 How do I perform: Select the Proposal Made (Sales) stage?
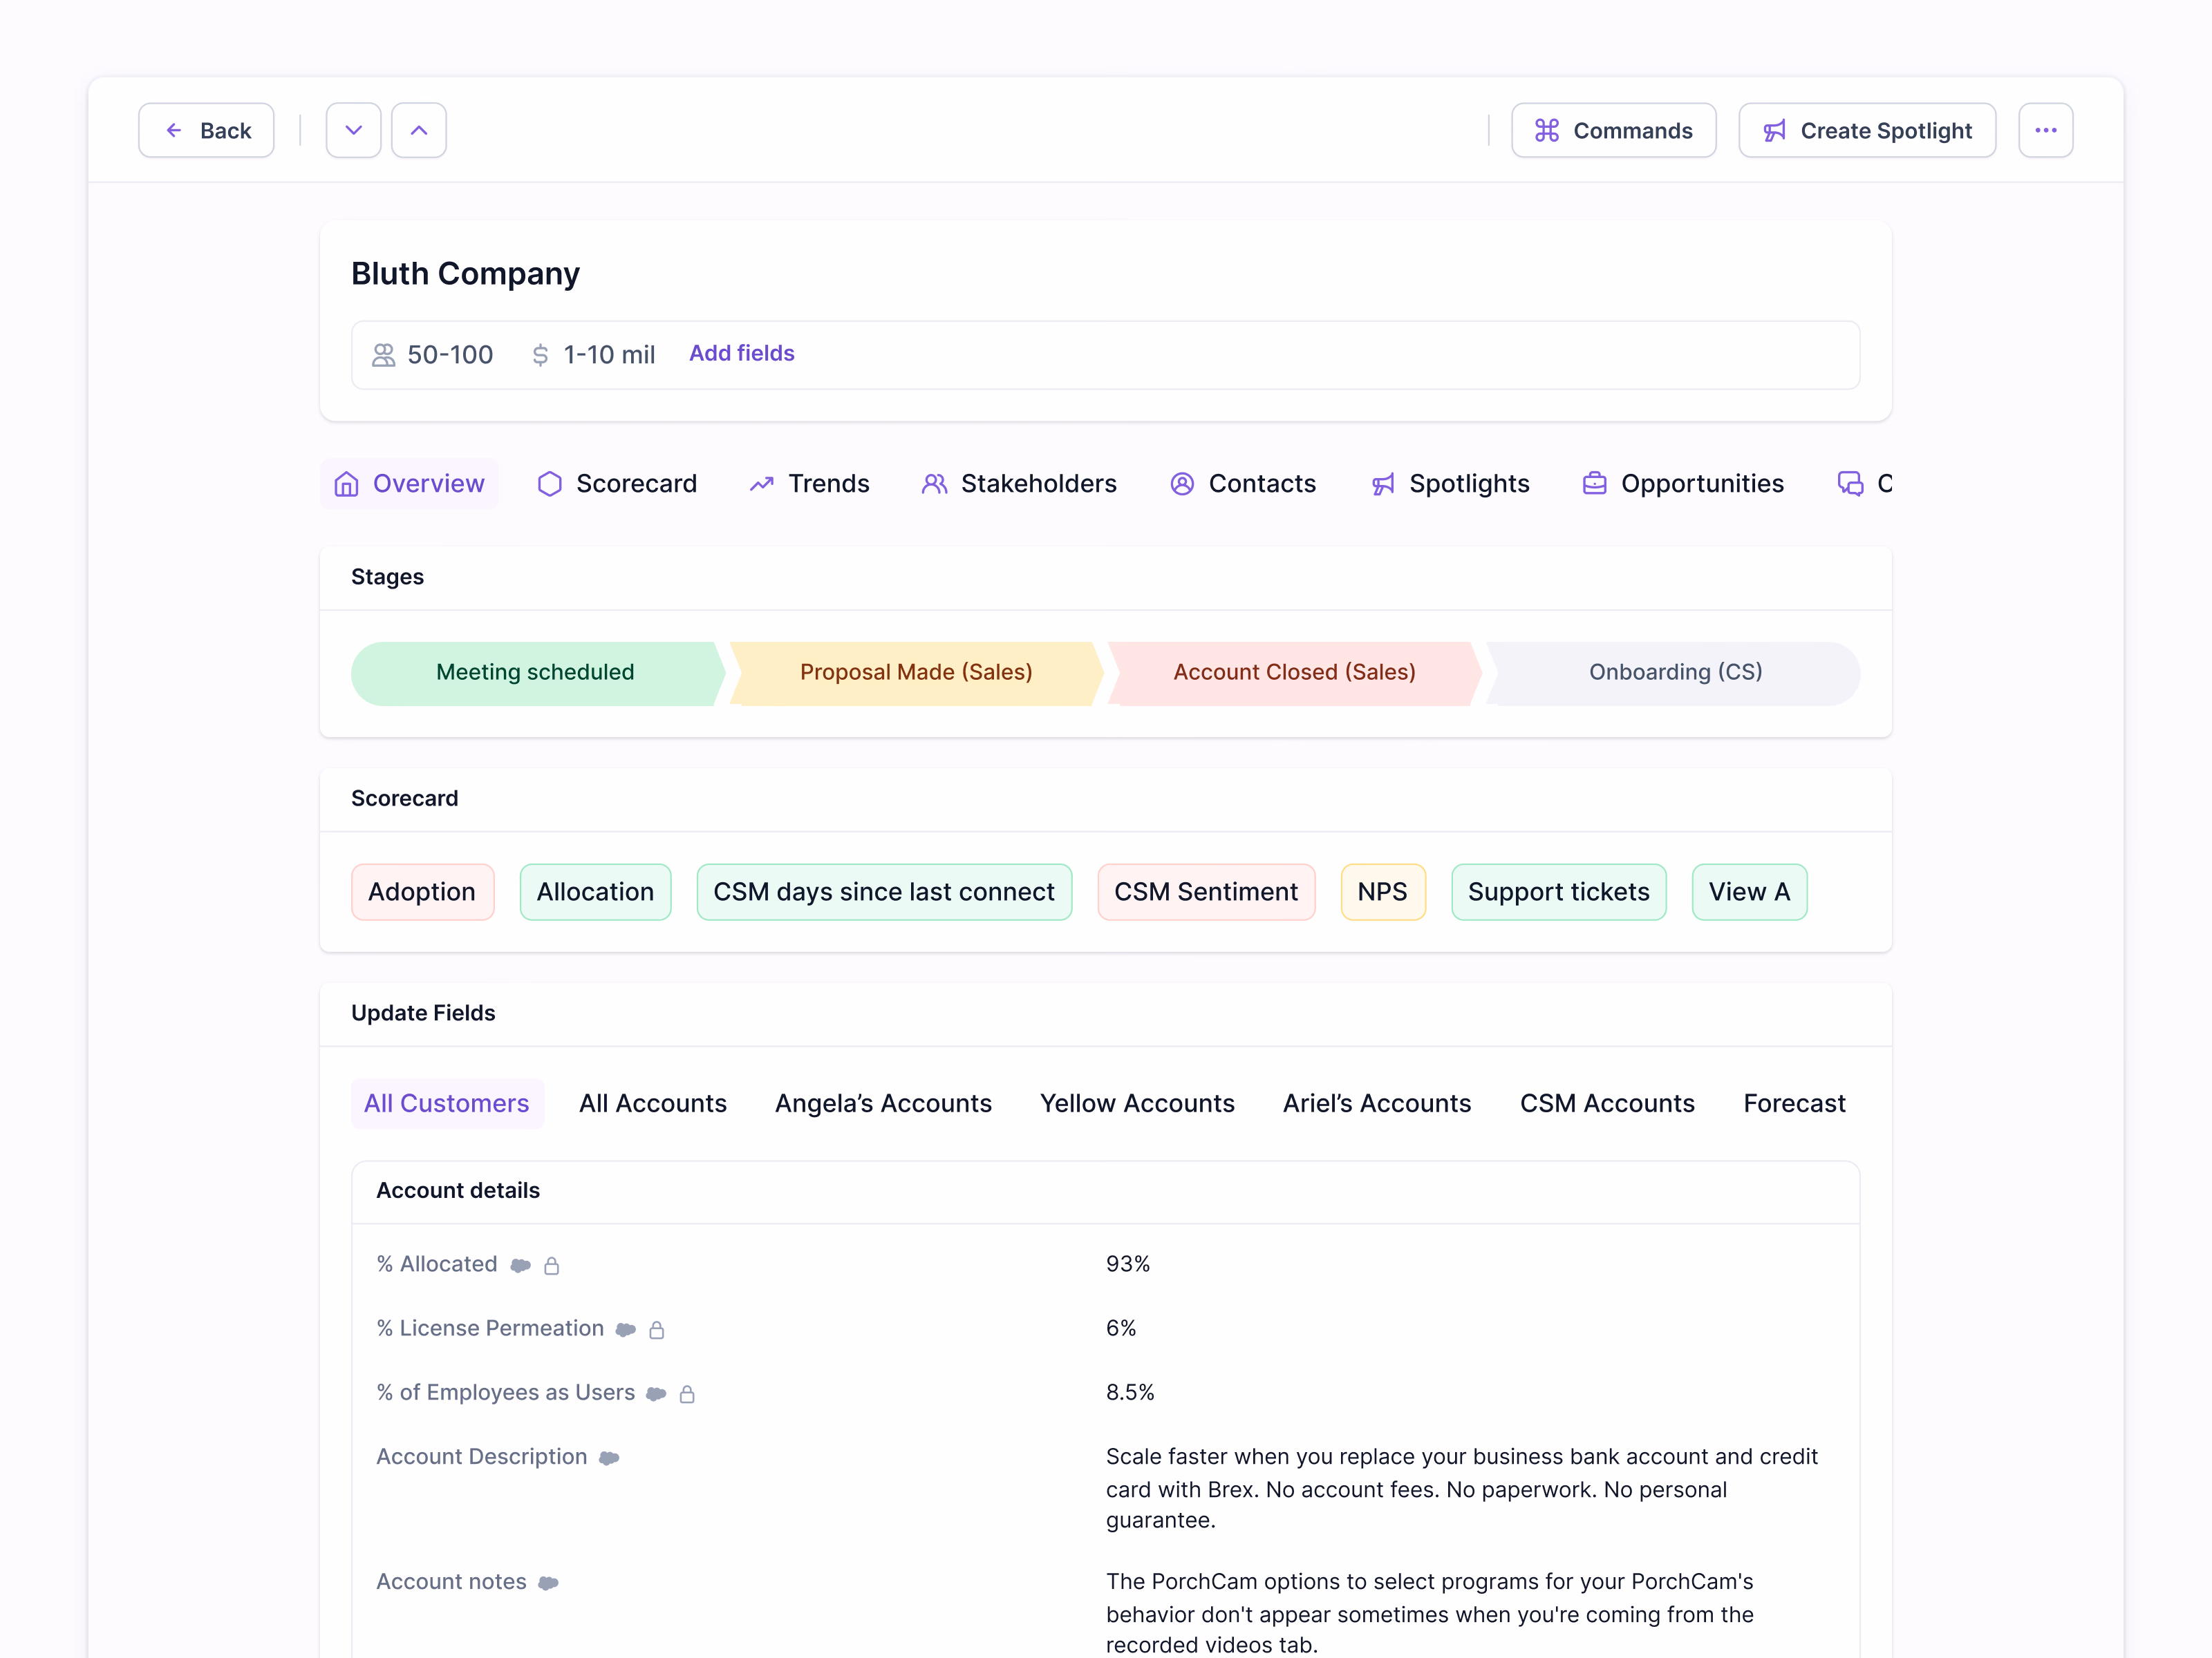pyautogui.click(x=916, y=673)
